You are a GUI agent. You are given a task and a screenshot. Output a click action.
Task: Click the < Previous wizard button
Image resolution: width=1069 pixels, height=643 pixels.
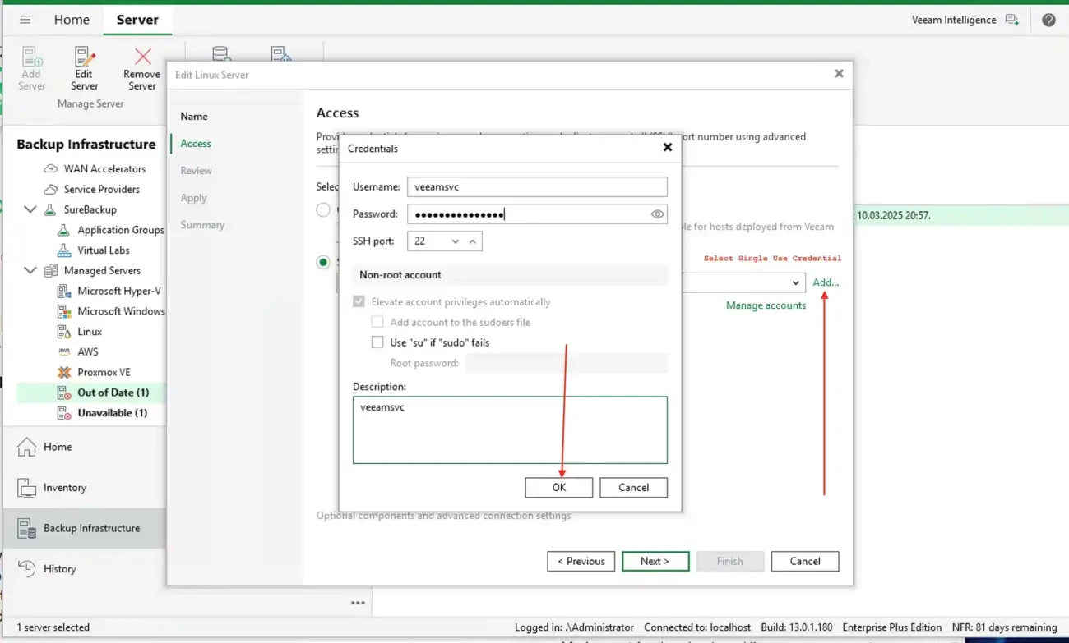581,562
